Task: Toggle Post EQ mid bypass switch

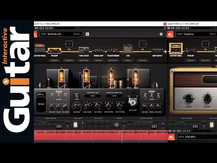Action: (x=151, y=96)
